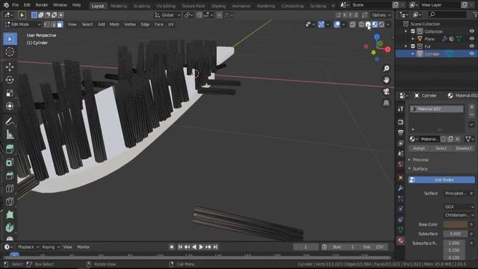
Task: Click the Subsurface value slider
Action: click(455, 234)
